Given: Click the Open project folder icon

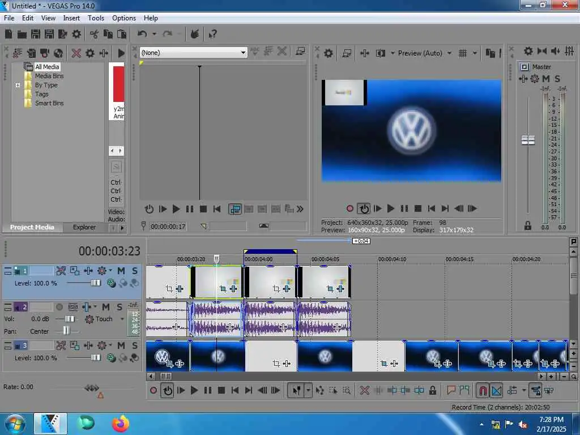Looking at the screenshot, I should (x=22, y=35).
